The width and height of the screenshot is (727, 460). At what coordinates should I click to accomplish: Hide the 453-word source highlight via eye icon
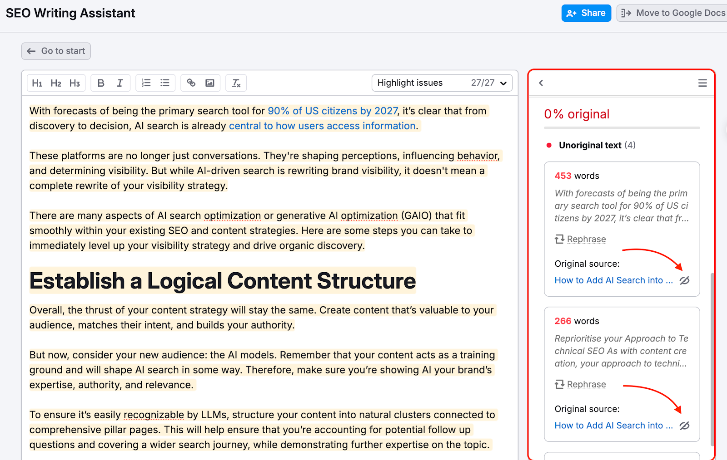(685, 280)
